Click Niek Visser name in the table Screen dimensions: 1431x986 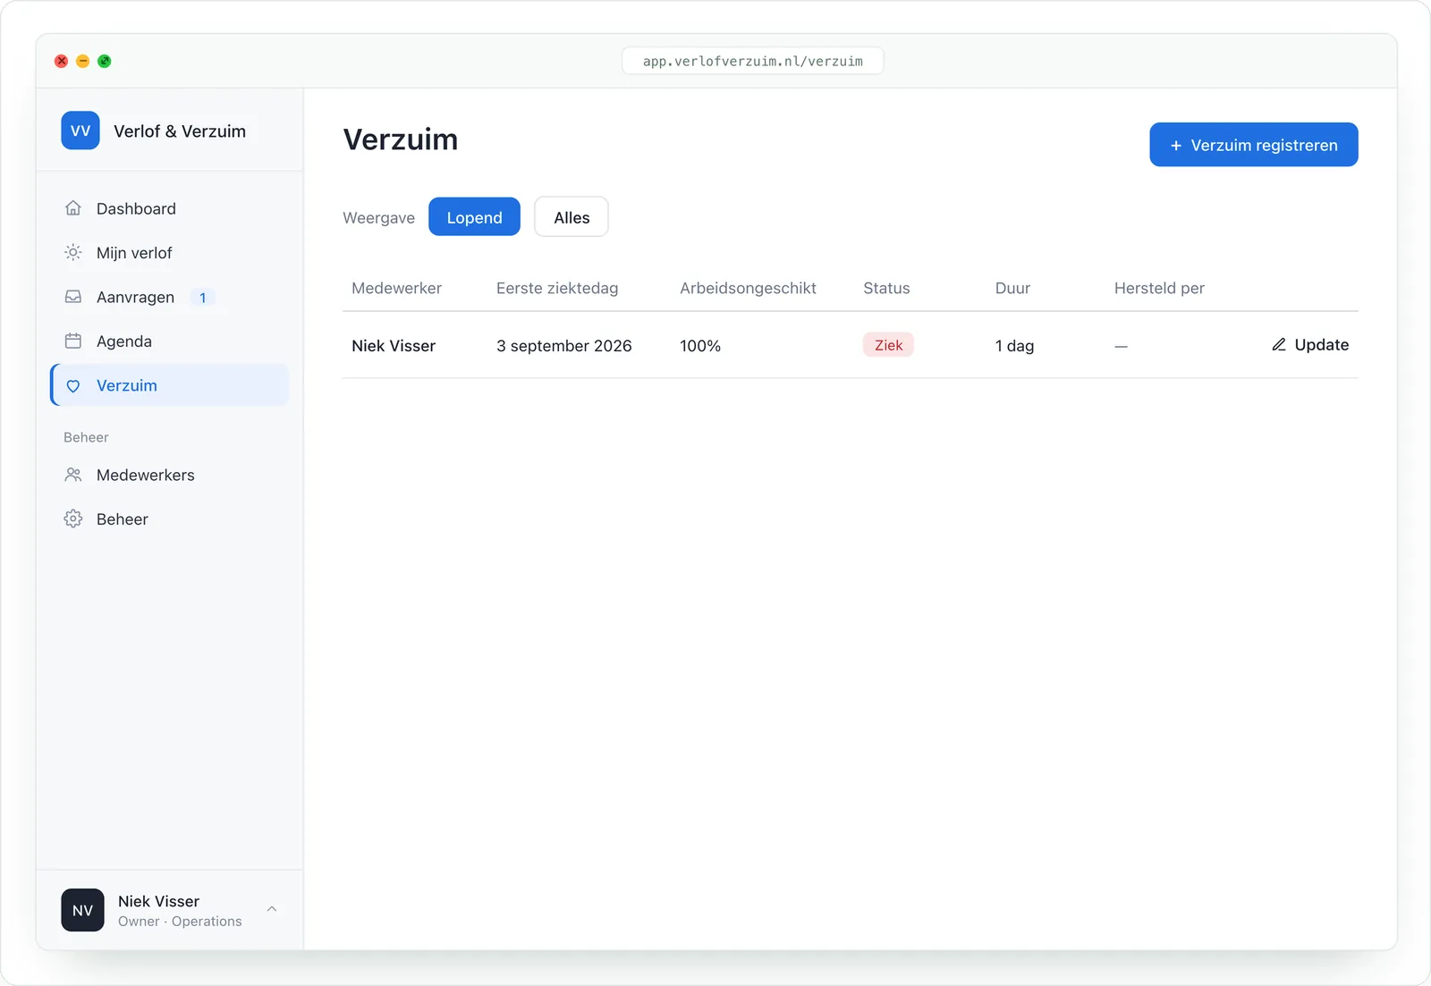point(394,346)
